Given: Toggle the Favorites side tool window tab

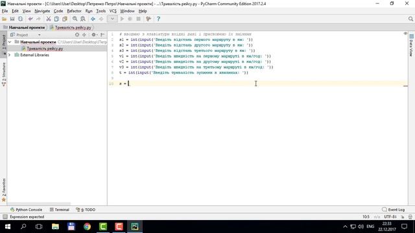Looking at the screenshot, I should [x=4, y=190].
